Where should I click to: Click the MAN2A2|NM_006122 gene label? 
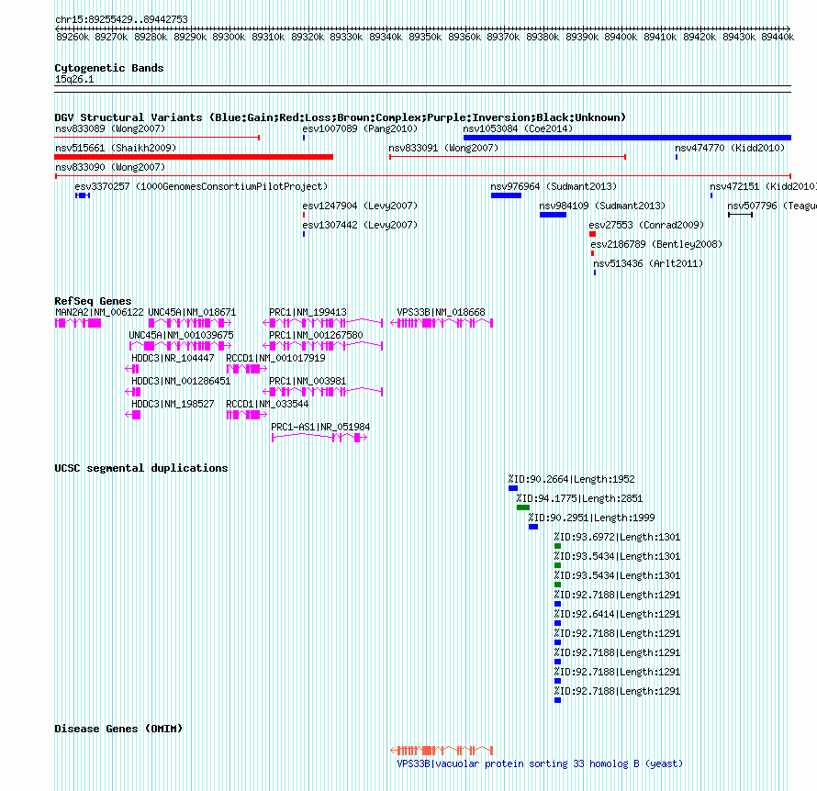[x=99, y=312]
